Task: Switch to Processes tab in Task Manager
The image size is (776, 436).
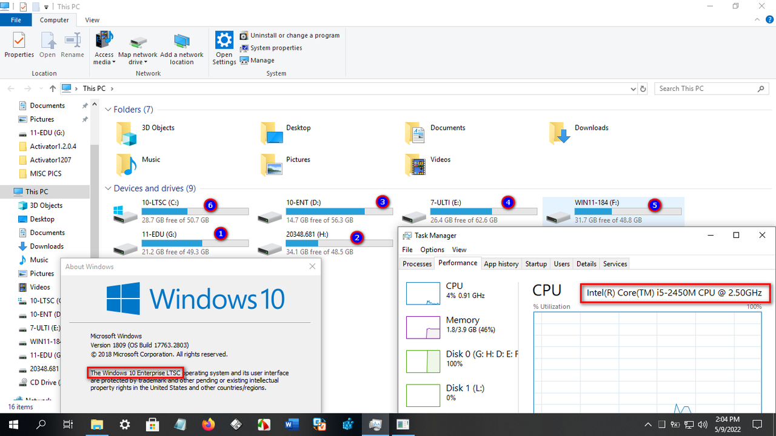Action: [417, 264]
